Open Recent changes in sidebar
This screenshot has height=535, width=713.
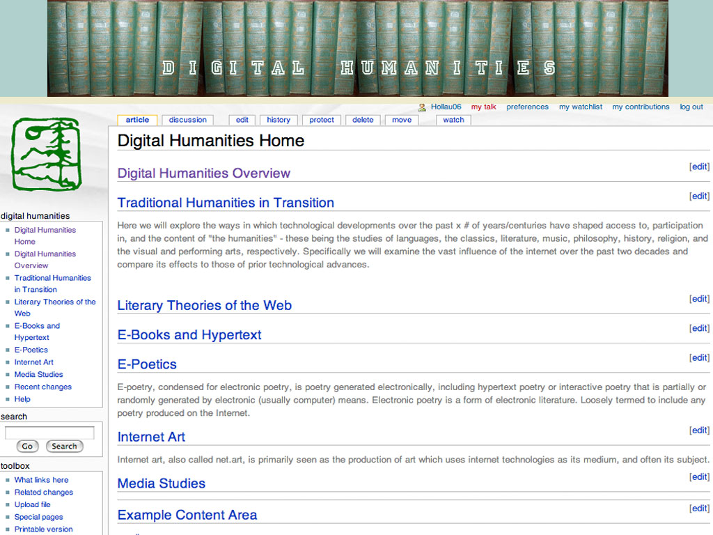coord(42,387)
